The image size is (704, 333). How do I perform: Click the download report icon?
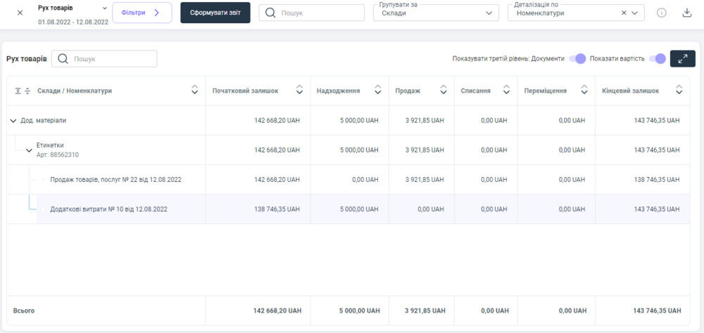tap(686, 13)
